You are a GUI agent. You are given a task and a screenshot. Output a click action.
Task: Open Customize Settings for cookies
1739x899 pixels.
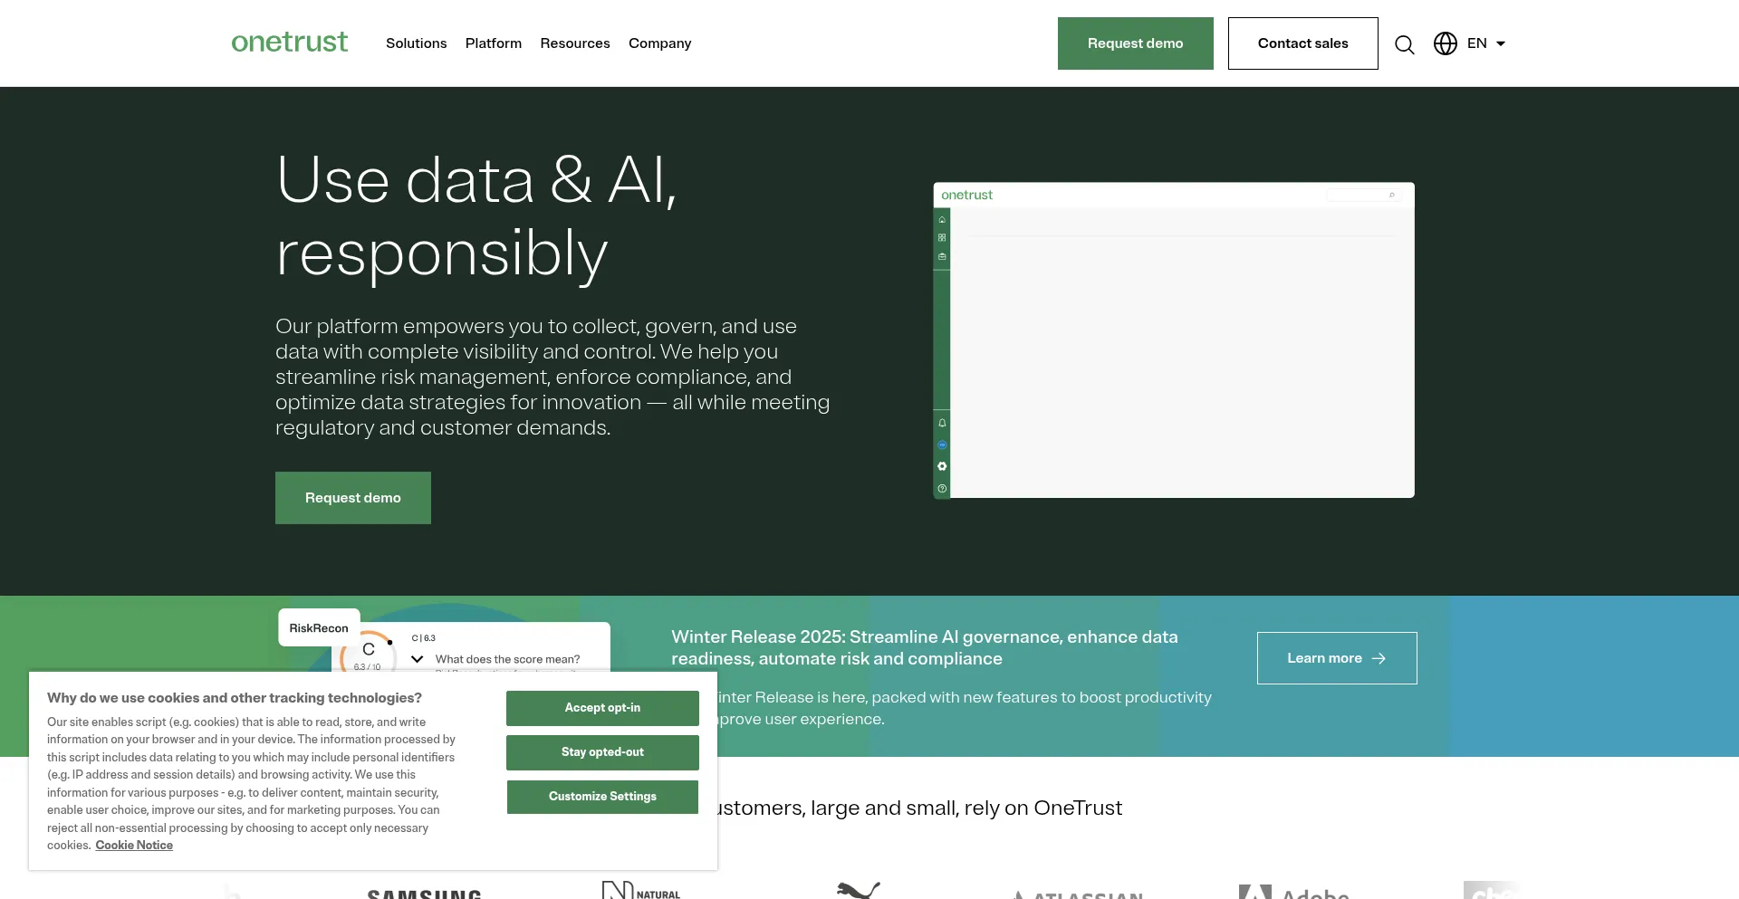point(602,797)
